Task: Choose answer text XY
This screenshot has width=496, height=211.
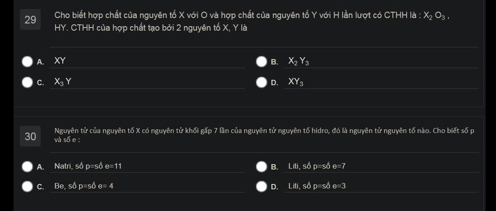Action: pos(60,61)
